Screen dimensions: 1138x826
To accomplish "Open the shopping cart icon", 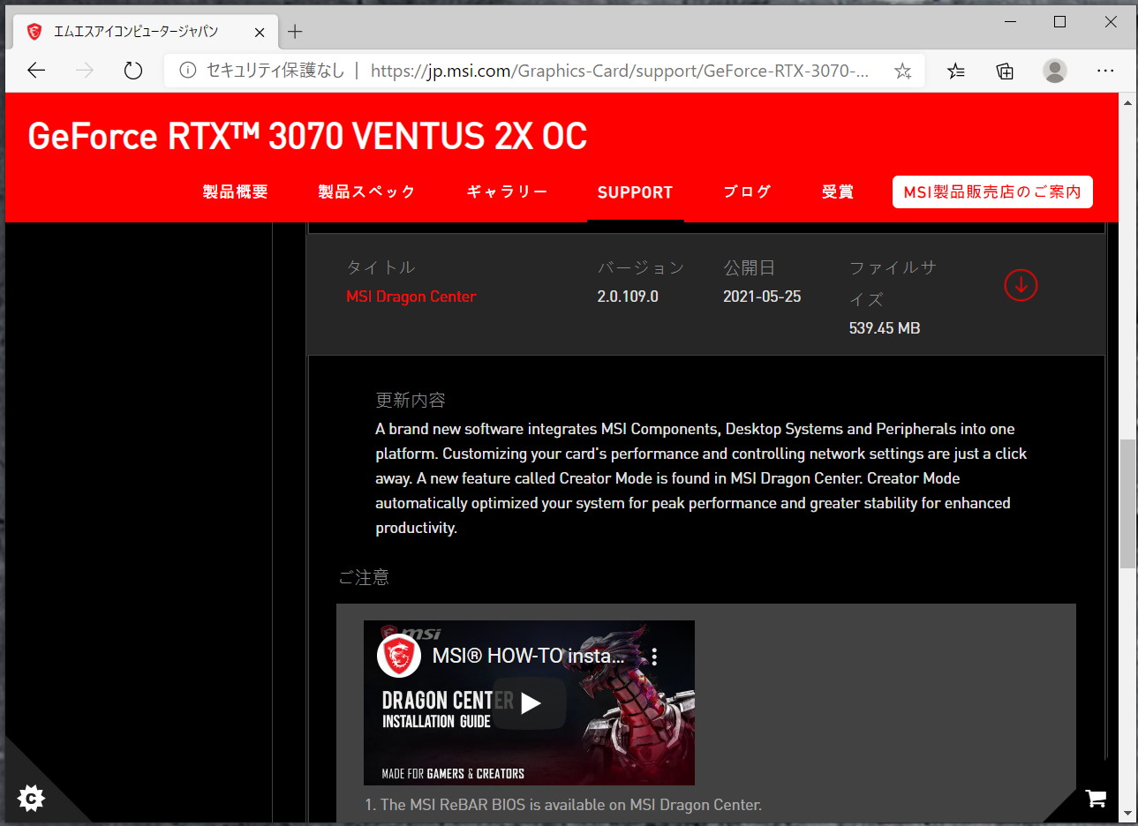I will click(x=1097, y=799).
